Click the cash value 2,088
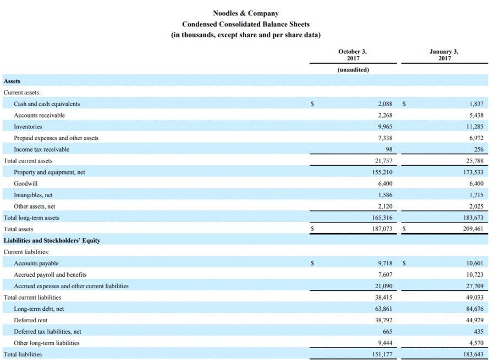Screen dimensions: 495x364 (385, 104)
